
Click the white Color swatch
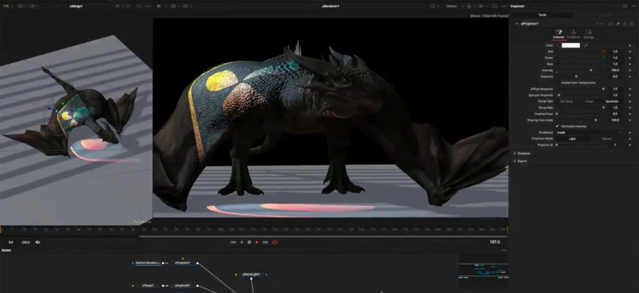[571, 45]
